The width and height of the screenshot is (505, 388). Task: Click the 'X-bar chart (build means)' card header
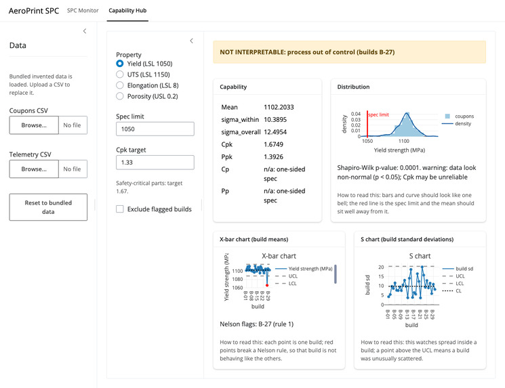coord(279,239)
